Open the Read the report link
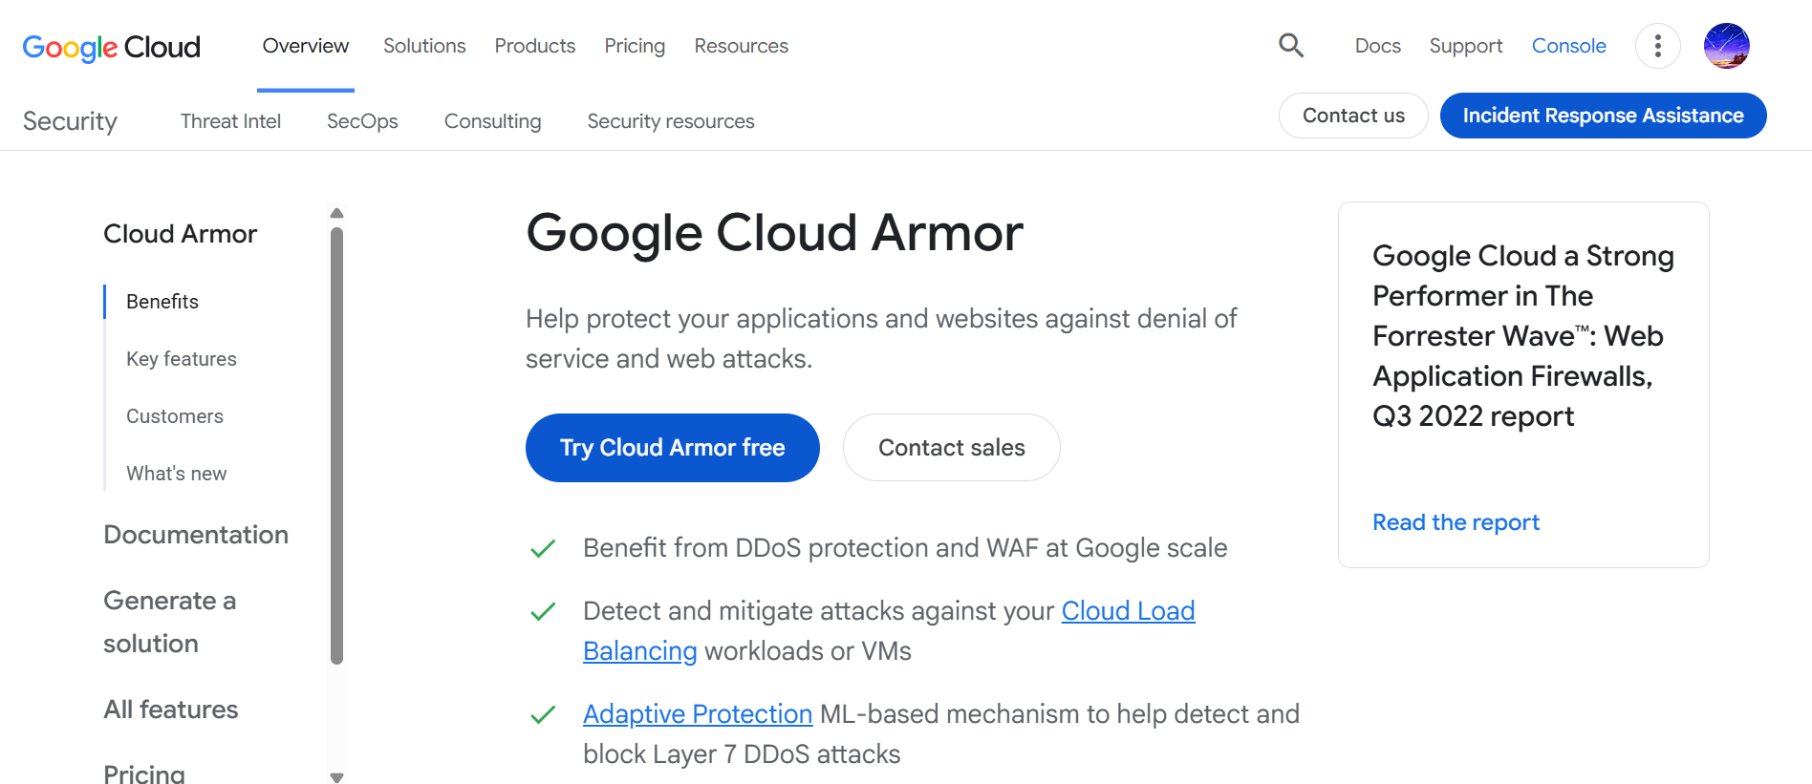Viewport: 1812px width, 784px height. click(1456, 522)
